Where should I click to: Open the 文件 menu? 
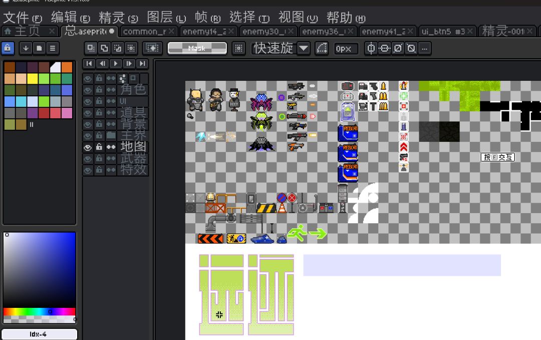(x=23, y=17)
